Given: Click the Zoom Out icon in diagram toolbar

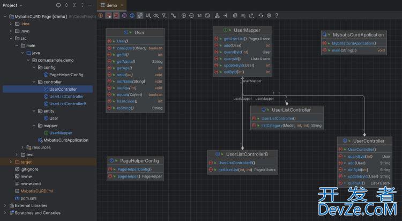Looking at the screenshot, I should 192,16.
